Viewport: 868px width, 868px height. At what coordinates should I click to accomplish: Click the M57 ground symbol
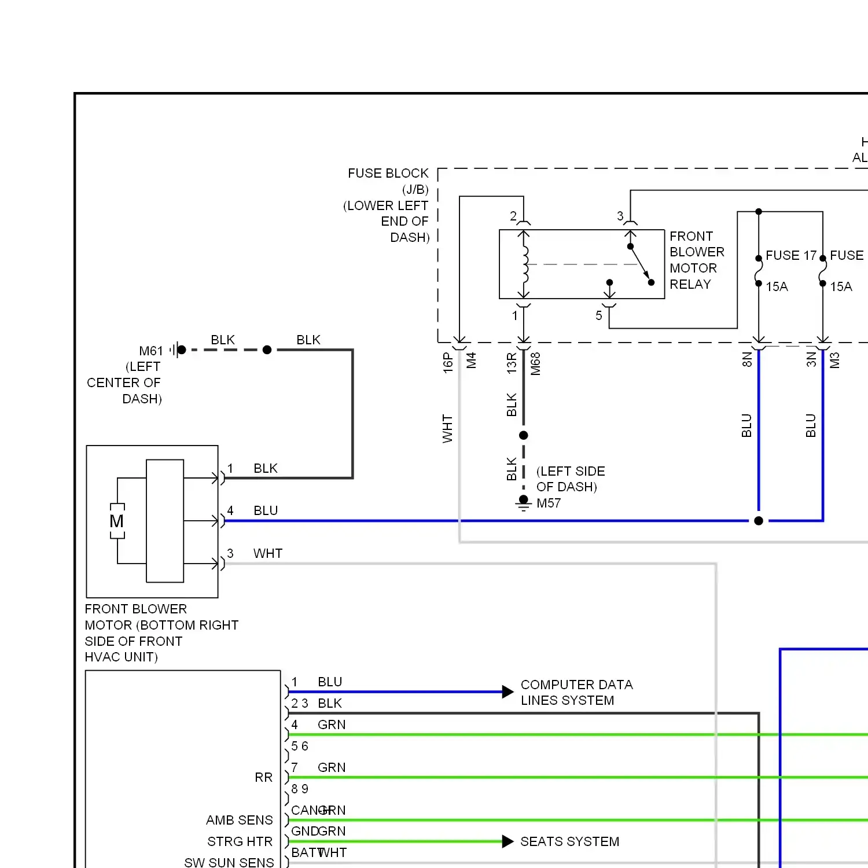tap(524, 503)
